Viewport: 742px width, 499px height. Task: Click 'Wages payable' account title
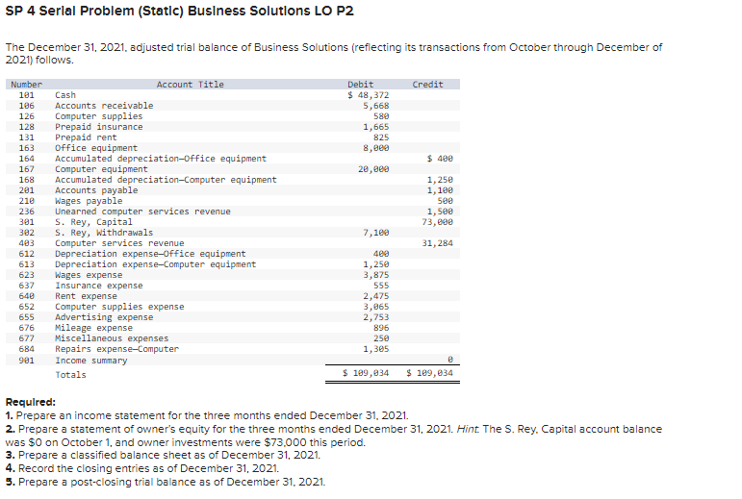(89, 201)
